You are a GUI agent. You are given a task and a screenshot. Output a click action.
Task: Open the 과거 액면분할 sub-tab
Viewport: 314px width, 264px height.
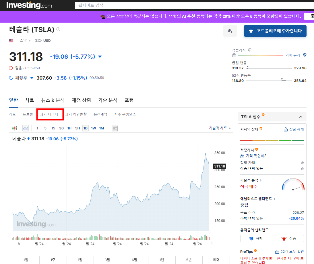76,114
